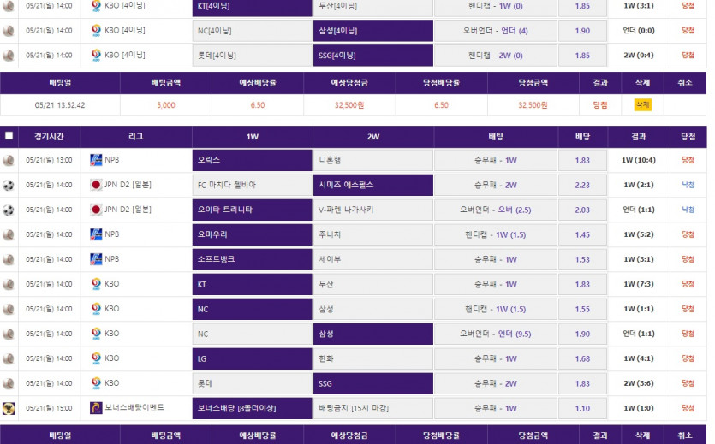This screenshot has width=715, height=444.
Task: Click the baseball icon in the 오릭스 row
Action: coord(9,160)
